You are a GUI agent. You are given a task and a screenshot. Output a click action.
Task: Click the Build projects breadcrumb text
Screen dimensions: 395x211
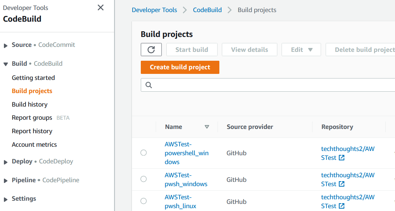257,10
